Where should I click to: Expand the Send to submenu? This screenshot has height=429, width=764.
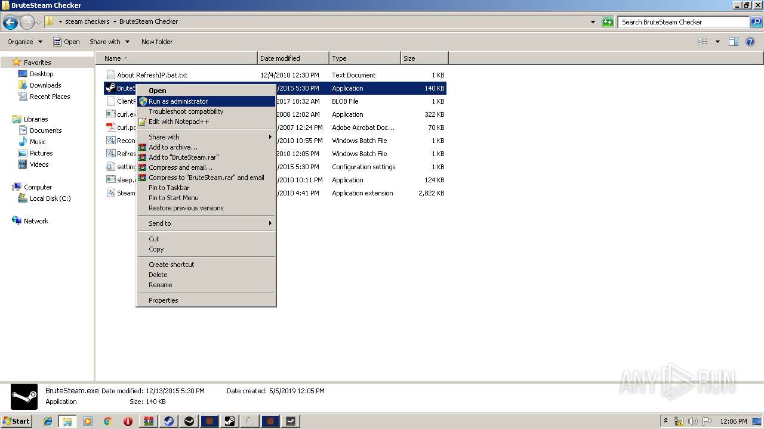[206, 223]
